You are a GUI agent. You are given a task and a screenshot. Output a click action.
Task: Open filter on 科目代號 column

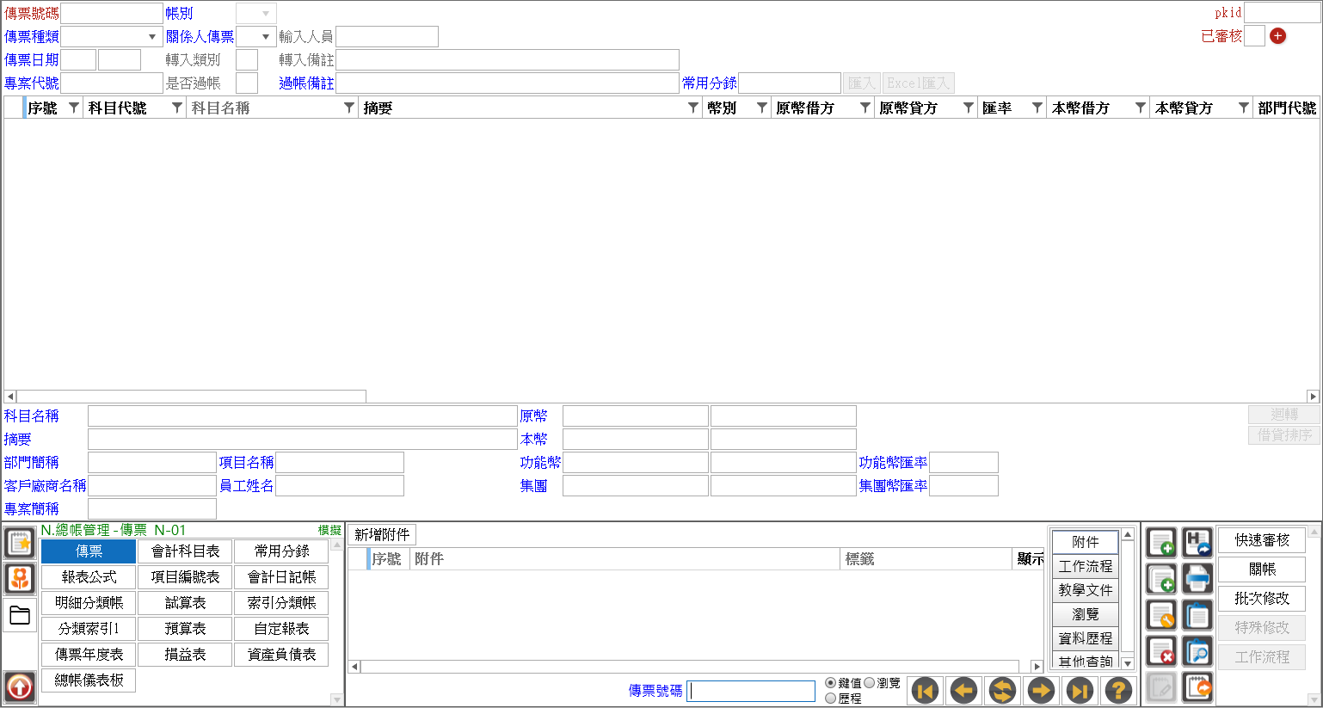point(177,108)
